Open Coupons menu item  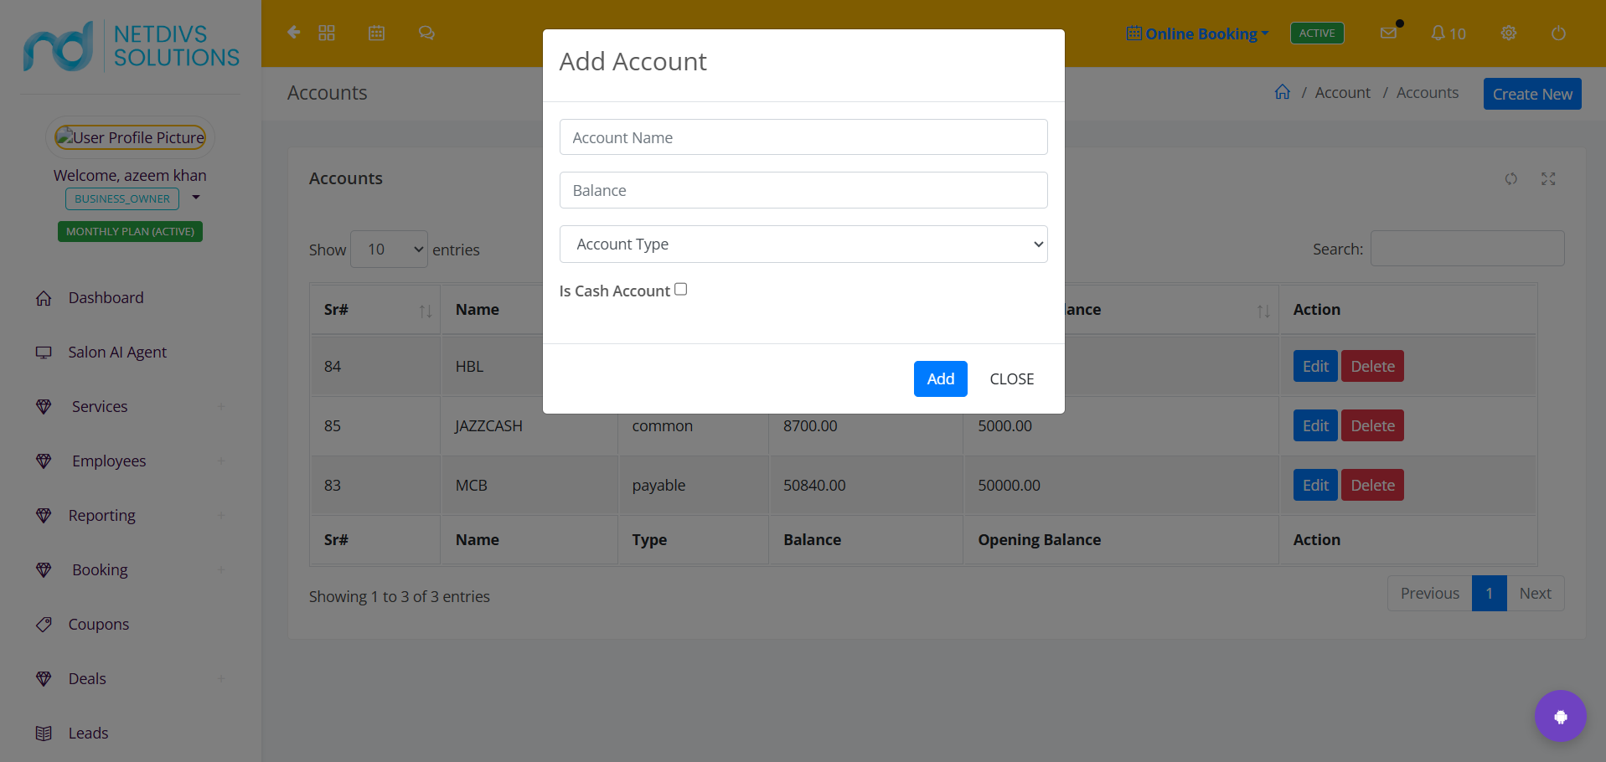(x=99, y=625)
